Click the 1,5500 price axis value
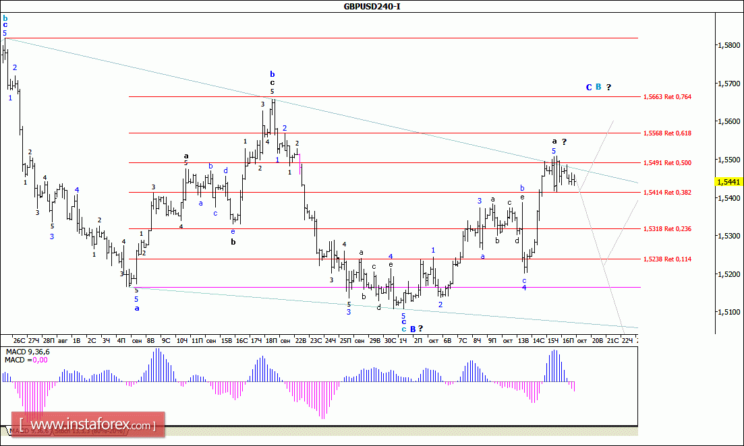 coord(728,160)
